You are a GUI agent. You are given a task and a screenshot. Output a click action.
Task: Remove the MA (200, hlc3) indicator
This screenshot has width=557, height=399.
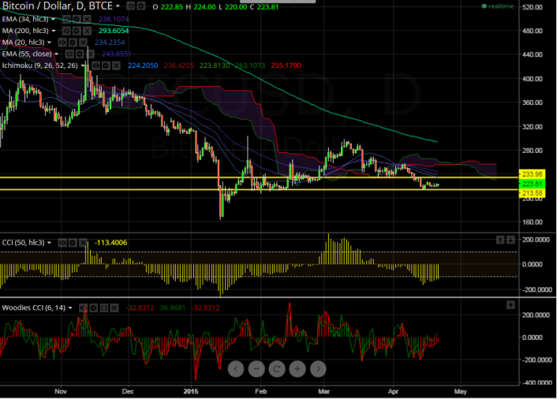tap(87, 31)
